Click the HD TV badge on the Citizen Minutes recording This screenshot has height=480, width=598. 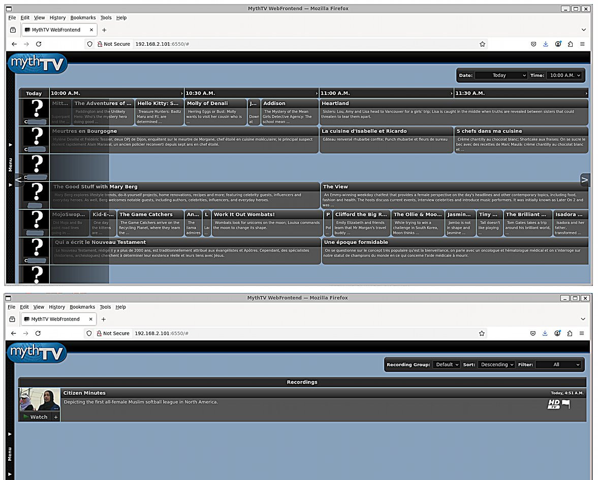(554, 404)
